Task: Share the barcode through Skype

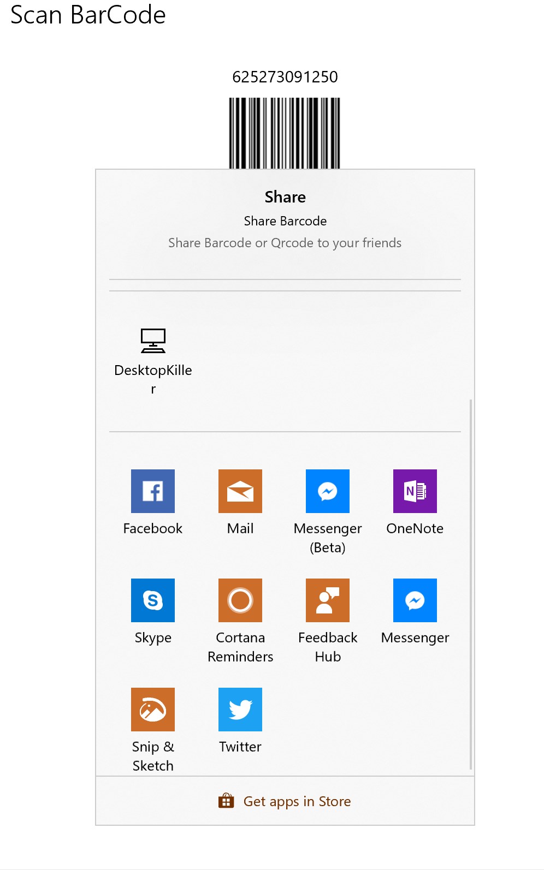Action: 153,611
